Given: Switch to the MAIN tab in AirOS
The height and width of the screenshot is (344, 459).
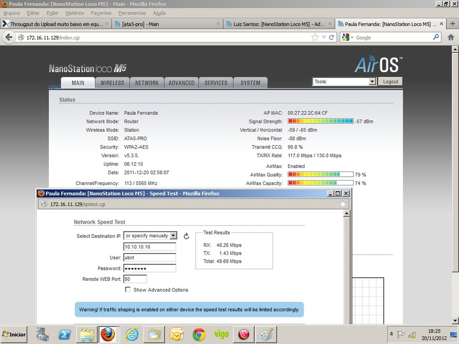Looking at the screenshot, I should point(78,83).
